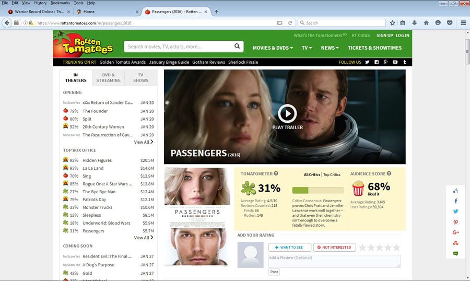Click the Rotten Tomatoes logo
470x281 pixels.
point(84,44)
